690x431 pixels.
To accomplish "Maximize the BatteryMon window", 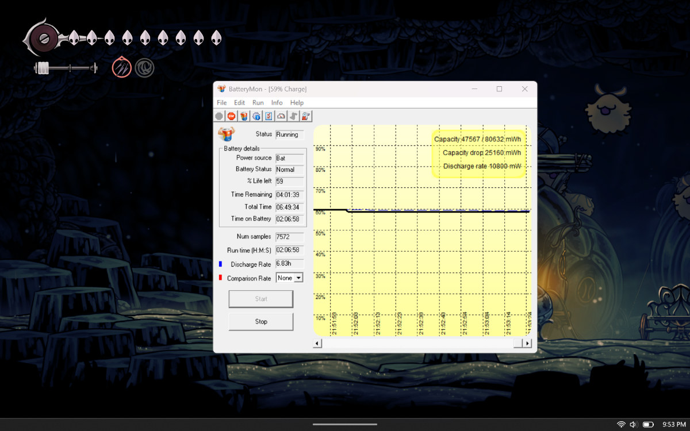I will [x=499, y=89].
